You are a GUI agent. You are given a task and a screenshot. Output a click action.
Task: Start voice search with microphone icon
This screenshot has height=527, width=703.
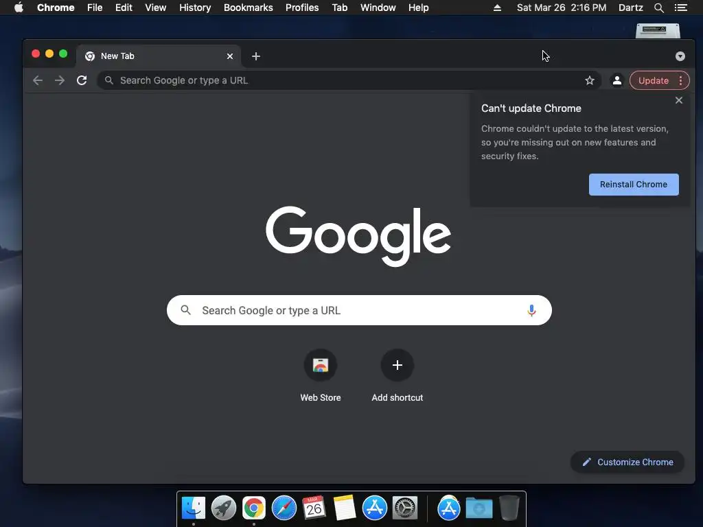click(531, 310)
